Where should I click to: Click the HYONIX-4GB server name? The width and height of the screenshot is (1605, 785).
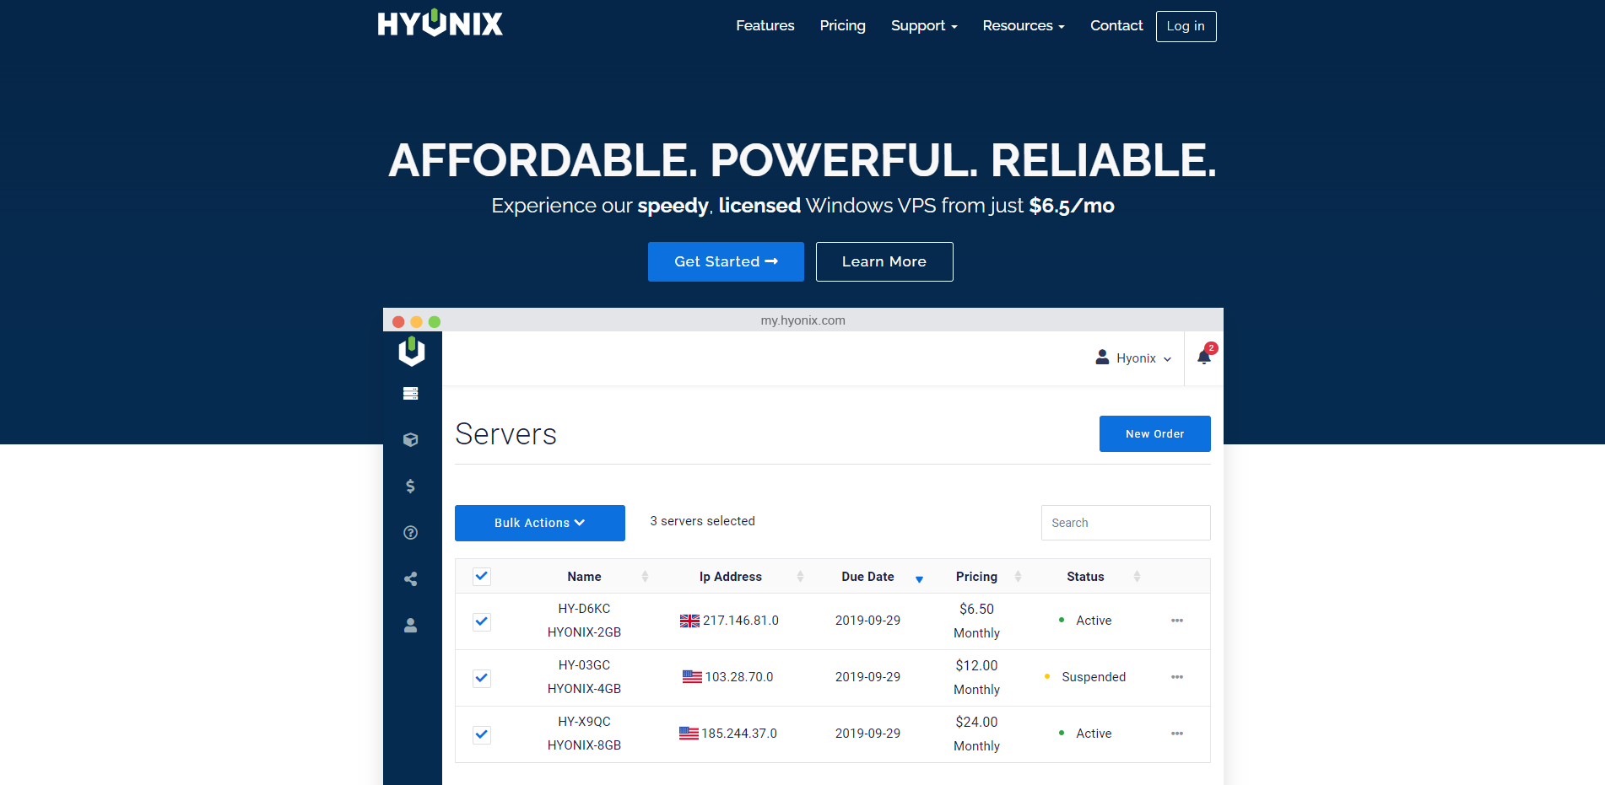584,689
